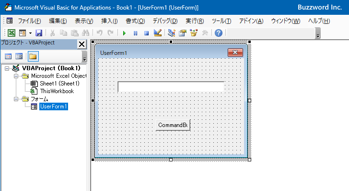Open VBA Help question mark icon
The image size is (349, 191).
[219, 33]
